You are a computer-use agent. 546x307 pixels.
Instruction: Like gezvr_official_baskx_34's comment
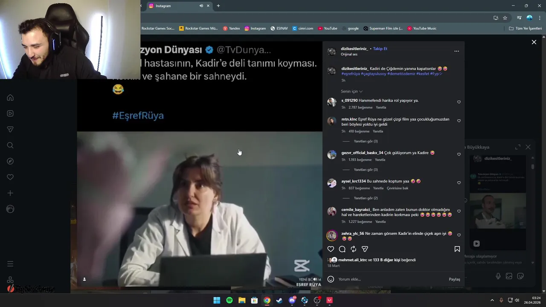point(459,154)
